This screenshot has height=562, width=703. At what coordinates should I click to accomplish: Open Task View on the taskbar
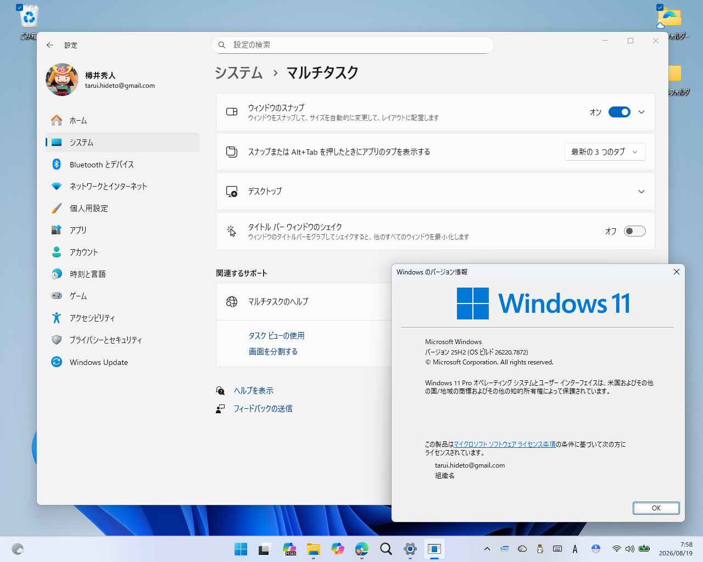(265, 549)
